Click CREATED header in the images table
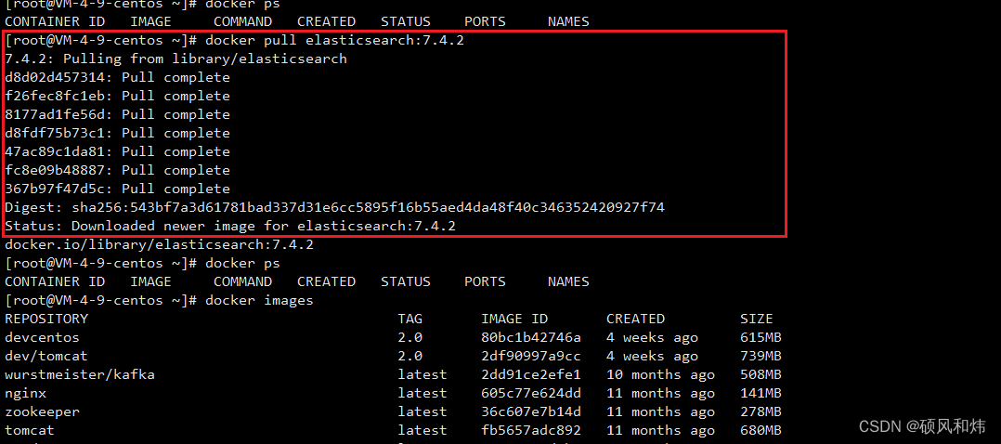 click(x=635, y=319)
